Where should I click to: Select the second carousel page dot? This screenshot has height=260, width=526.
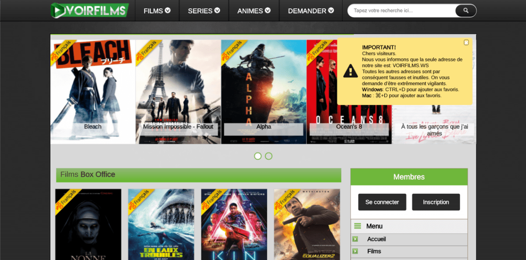click(x=268, y=156)
